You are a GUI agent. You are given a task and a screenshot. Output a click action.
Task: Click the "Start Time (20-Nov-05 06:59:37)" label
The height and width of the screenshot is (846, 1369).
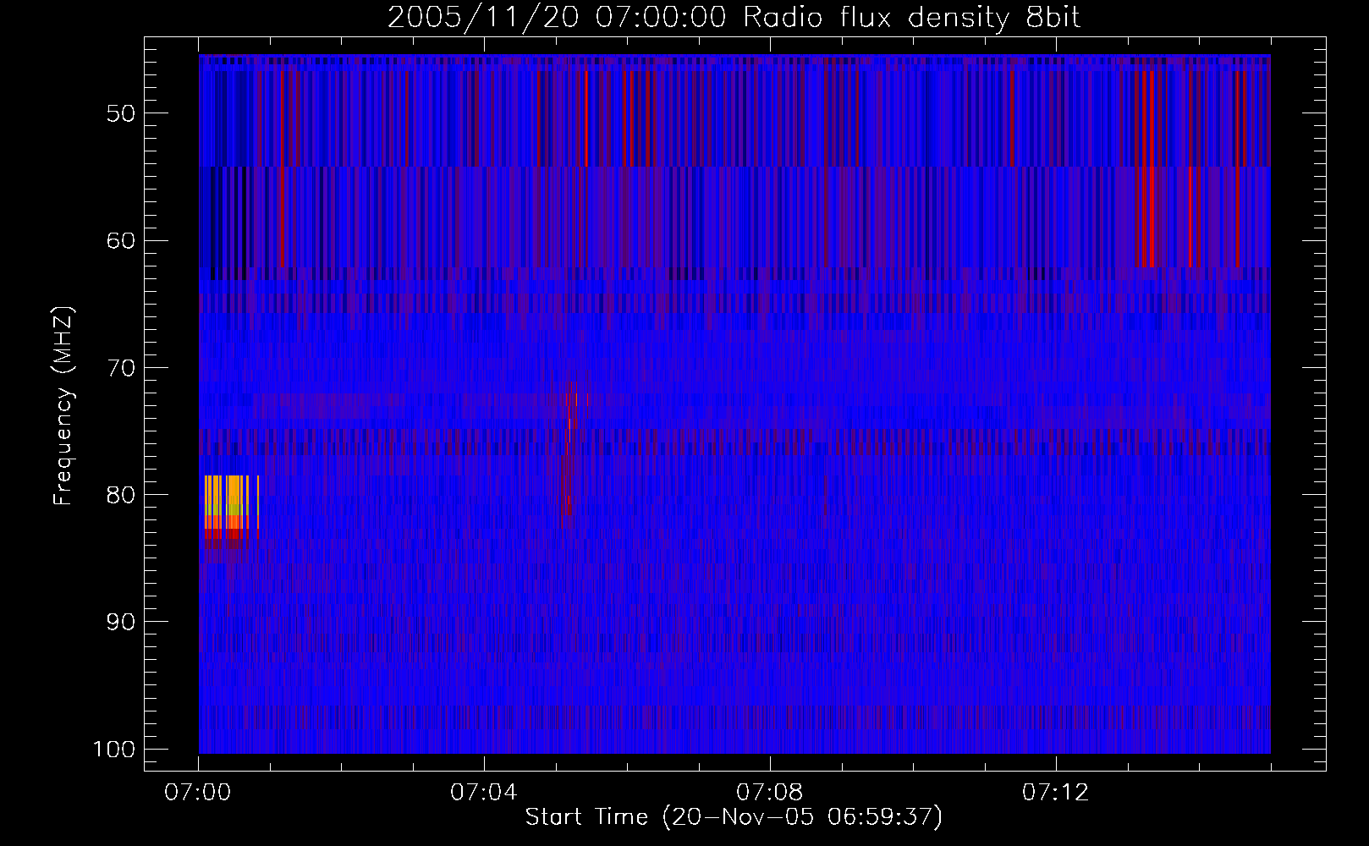(x=734, y=817)
